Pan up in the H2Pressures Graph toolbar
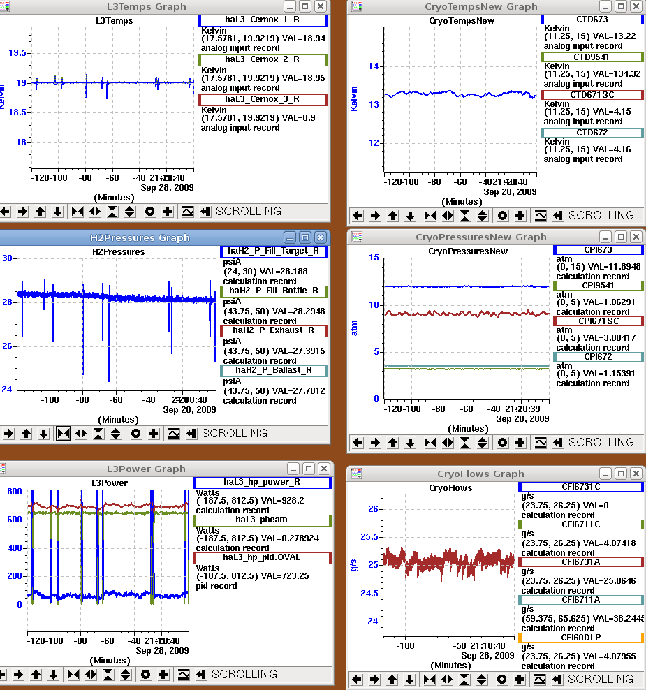The height and width of the screenshot is (690, 646). tap(26, 434)
